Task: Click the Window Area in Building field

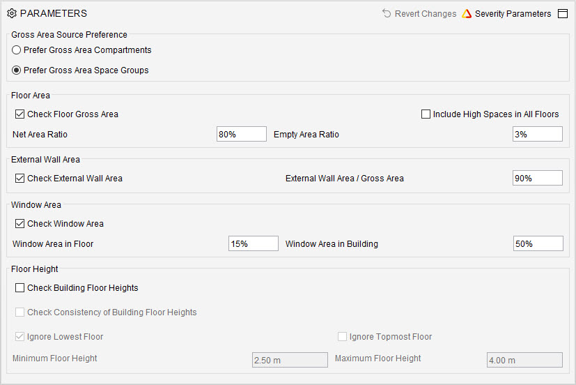Action: (538, 243)
